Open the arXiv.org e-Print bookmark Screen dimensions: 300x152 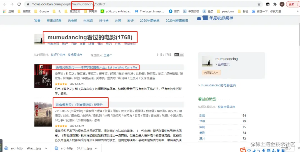click(x=116, y=11)
